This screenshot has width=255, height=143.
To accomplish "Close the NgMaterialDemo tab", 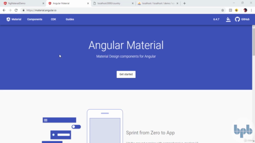I will [43, 3].
